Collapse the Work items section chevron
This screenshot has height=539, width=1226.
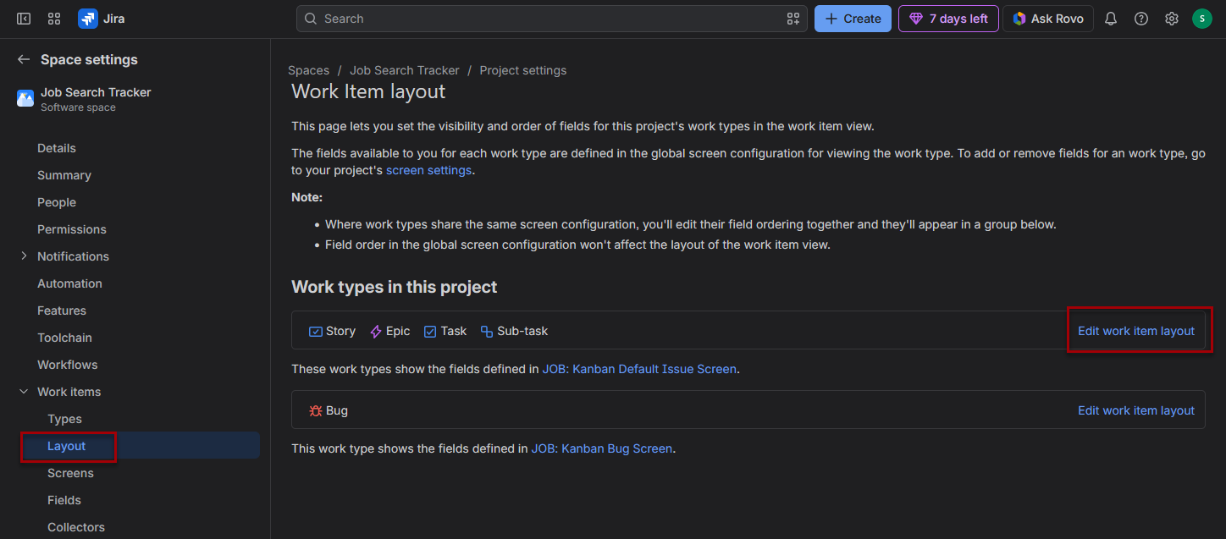pyautogui.click(x=24, y=392)
